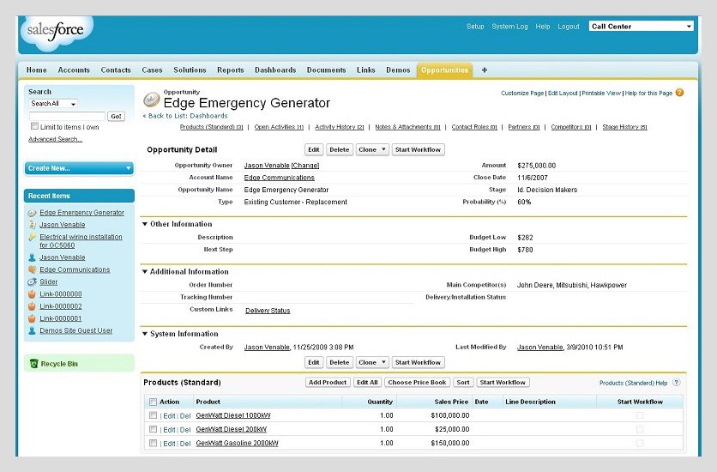Click the search text input field
The width and height of the screenshot is (717, 472).
(x=67, y=116)
